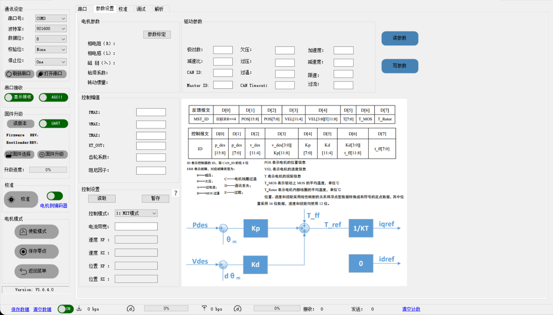Click the receive gauge icon beside 0 bps
The width and height of the screenshot is (553, 315).
pos(131,308)
